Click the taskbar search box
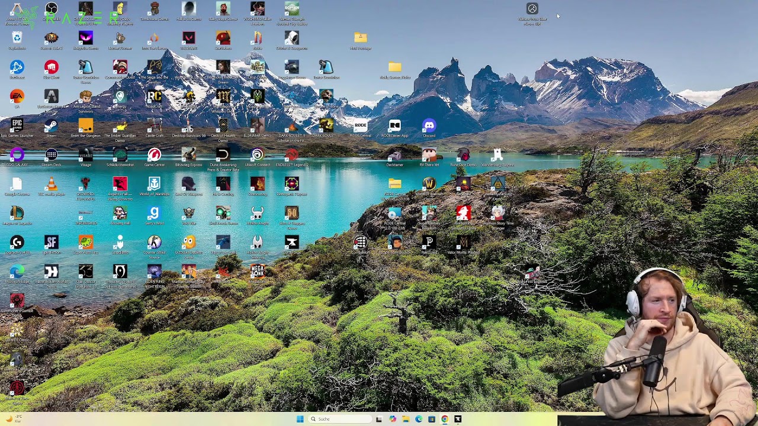The height and width of the screenshot is (426, 758). pyautogui.click(x=339, y=419)
